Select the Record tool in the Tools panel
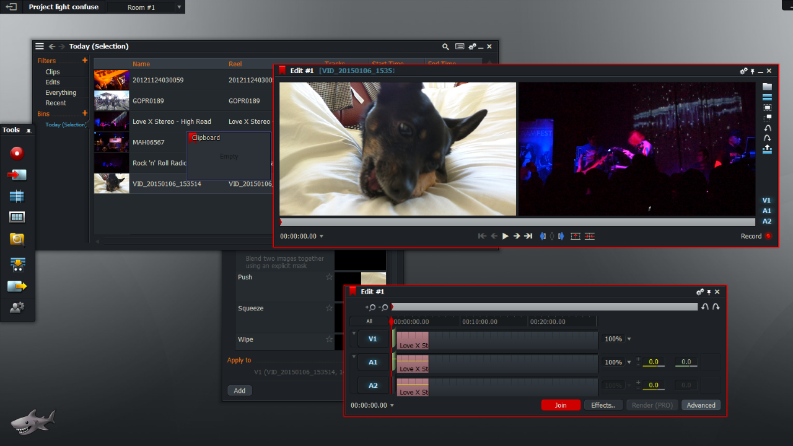 point(17,153)
